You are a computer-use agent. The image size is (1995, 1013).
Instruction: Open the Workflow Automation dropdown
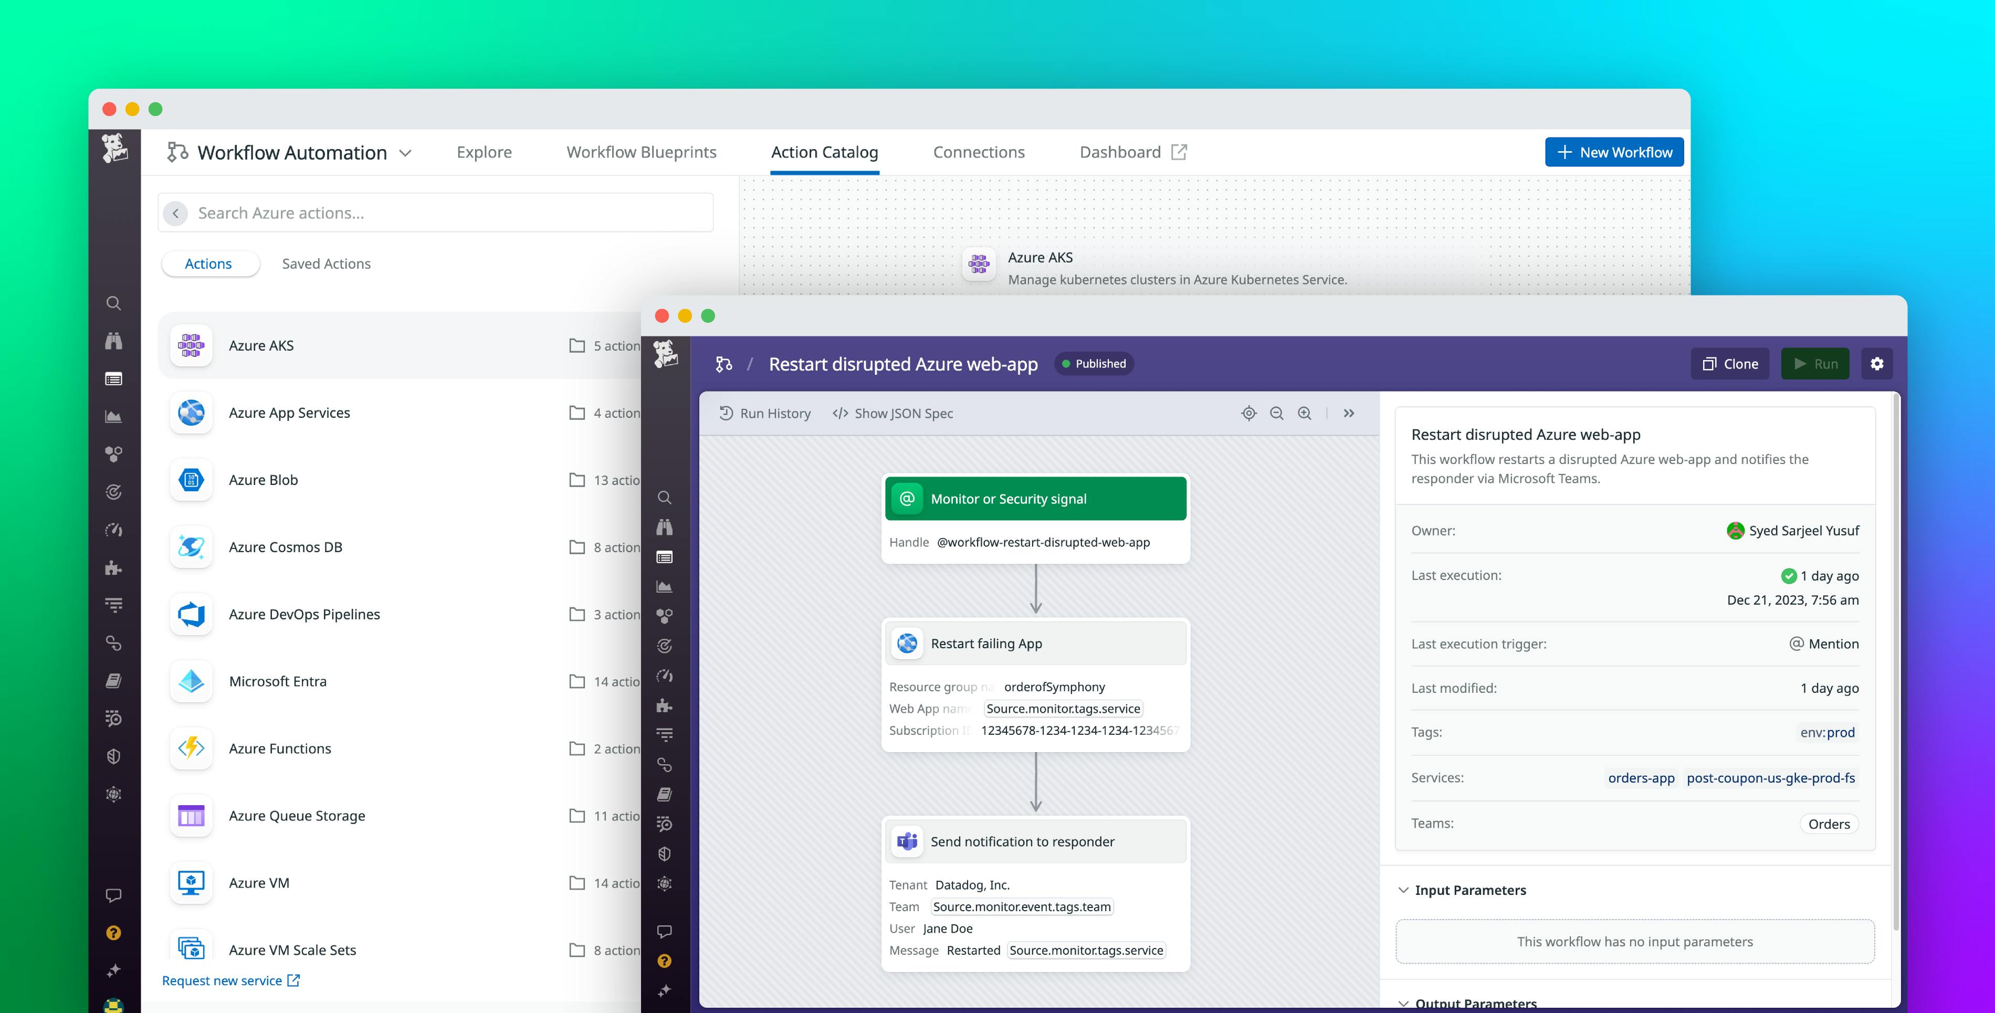coord(406,153)
